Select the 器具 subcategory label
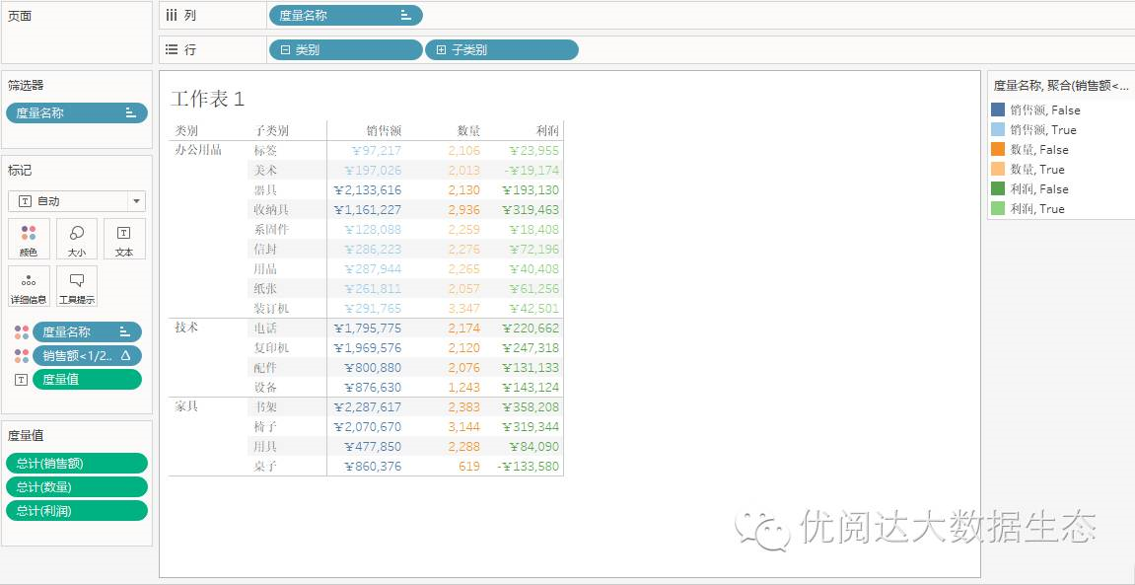This screenshot has width=1135, height=585. point(265,189)
